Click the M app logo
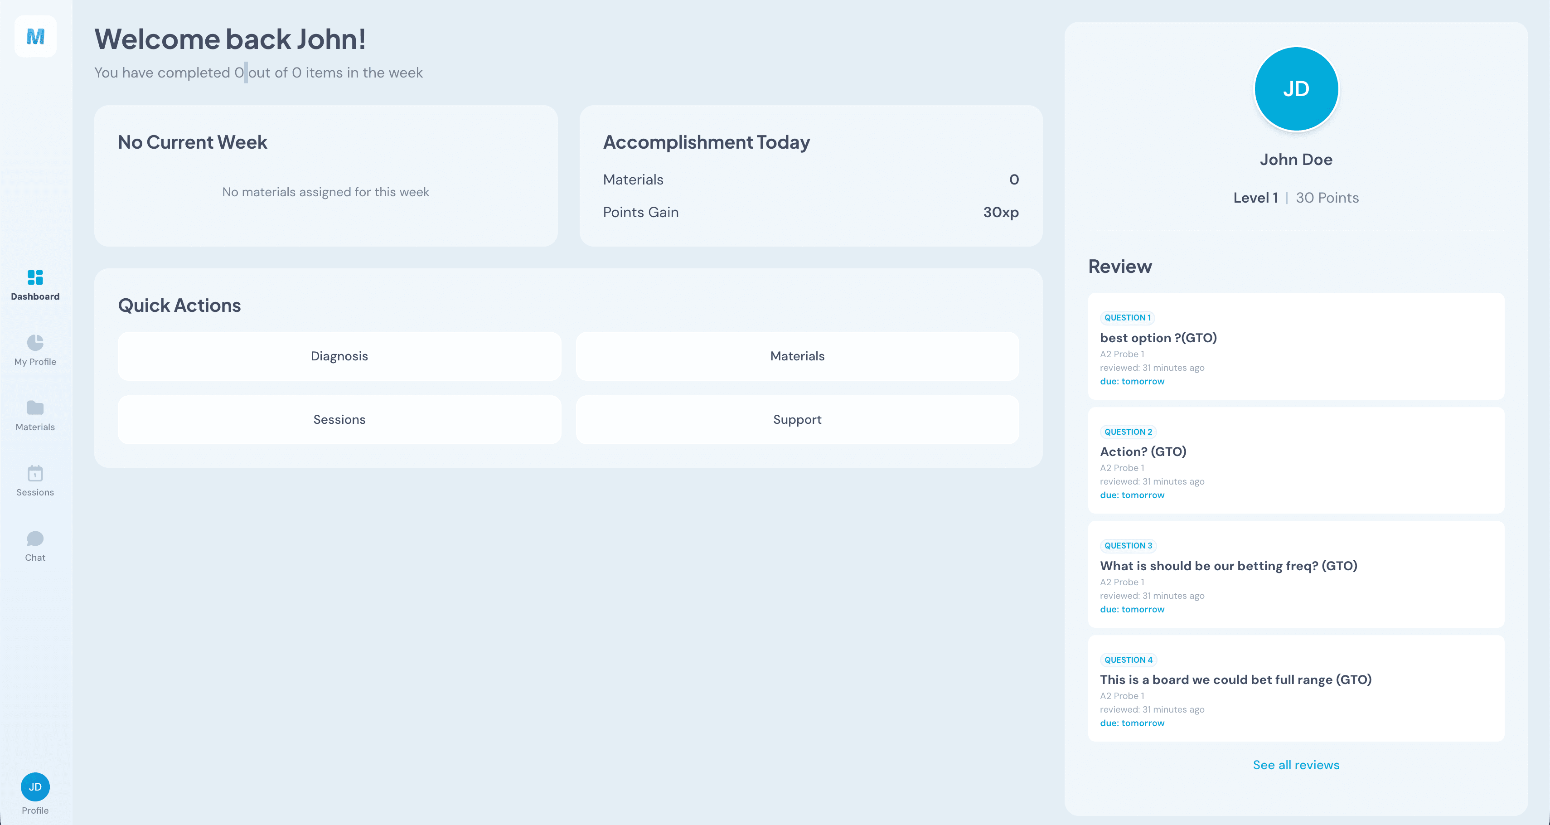The image size is (1550, 825). click(35, 37)
